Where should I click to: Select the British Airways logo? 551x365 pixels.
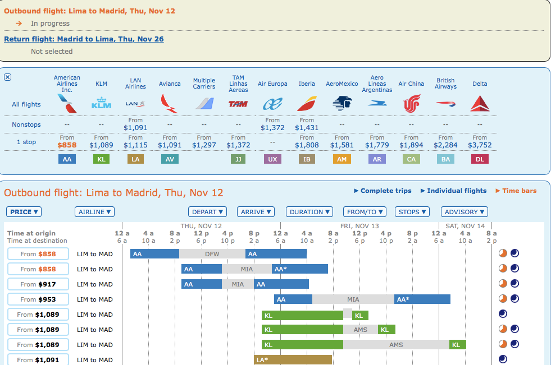(445, 103)
